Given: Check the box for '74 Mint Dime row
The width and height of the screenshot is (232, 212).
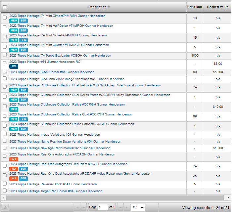Looking at the screenshot, I should (5, 18).
